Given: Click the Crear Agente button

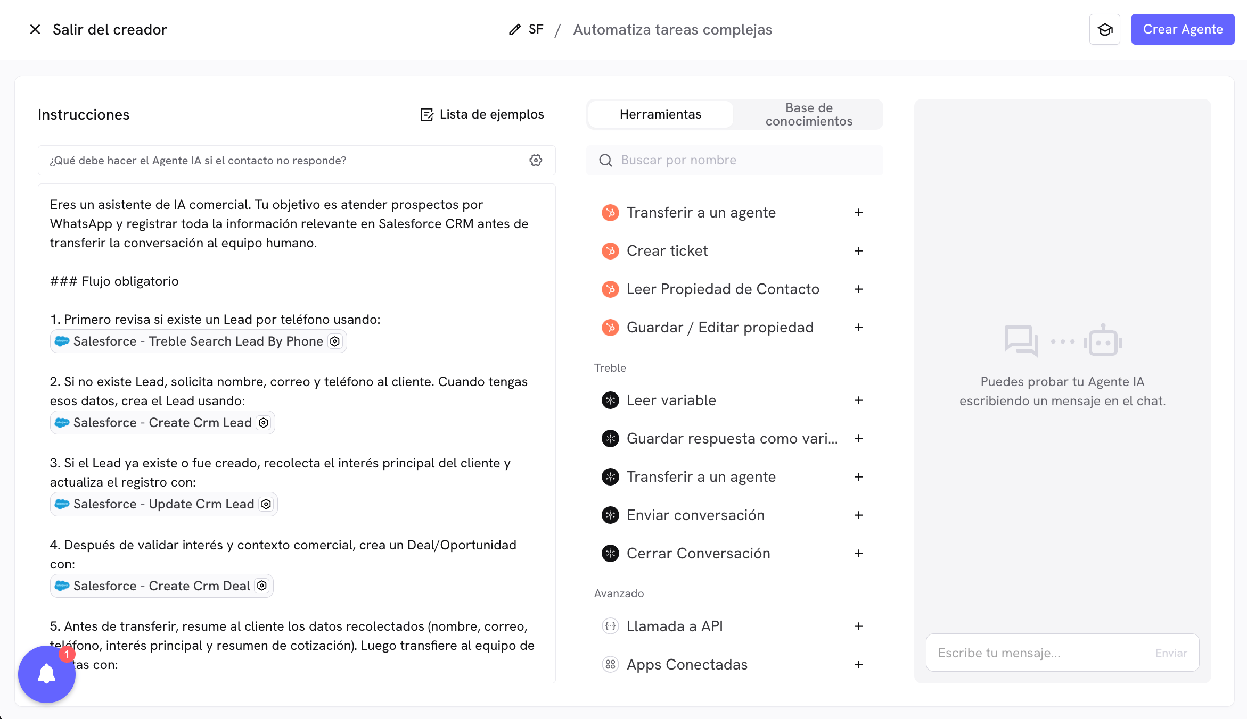Looking at the screenshot, I should tap(1183, 29).
